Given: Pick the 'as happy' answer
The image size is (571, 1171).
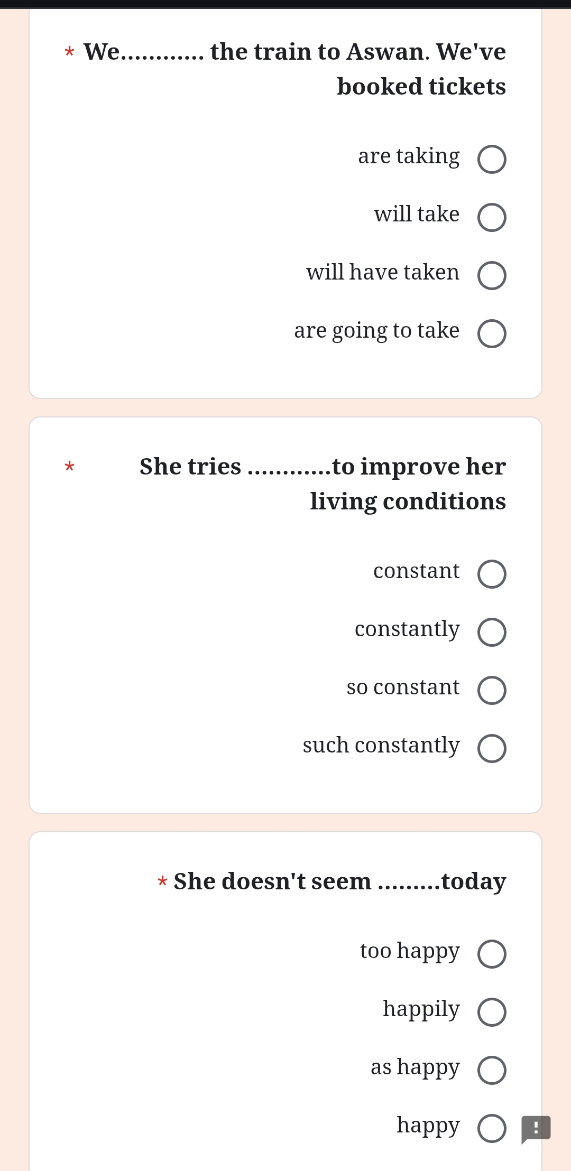Looking at the screenshot, I should [492, 1070].
